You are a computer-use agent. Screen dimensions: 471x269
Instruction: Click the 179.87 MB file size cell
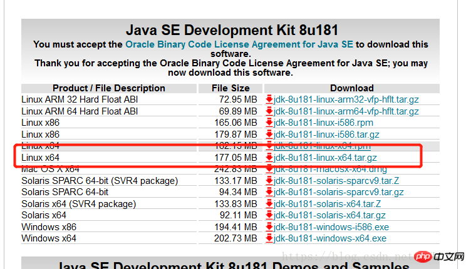(235, 134)
